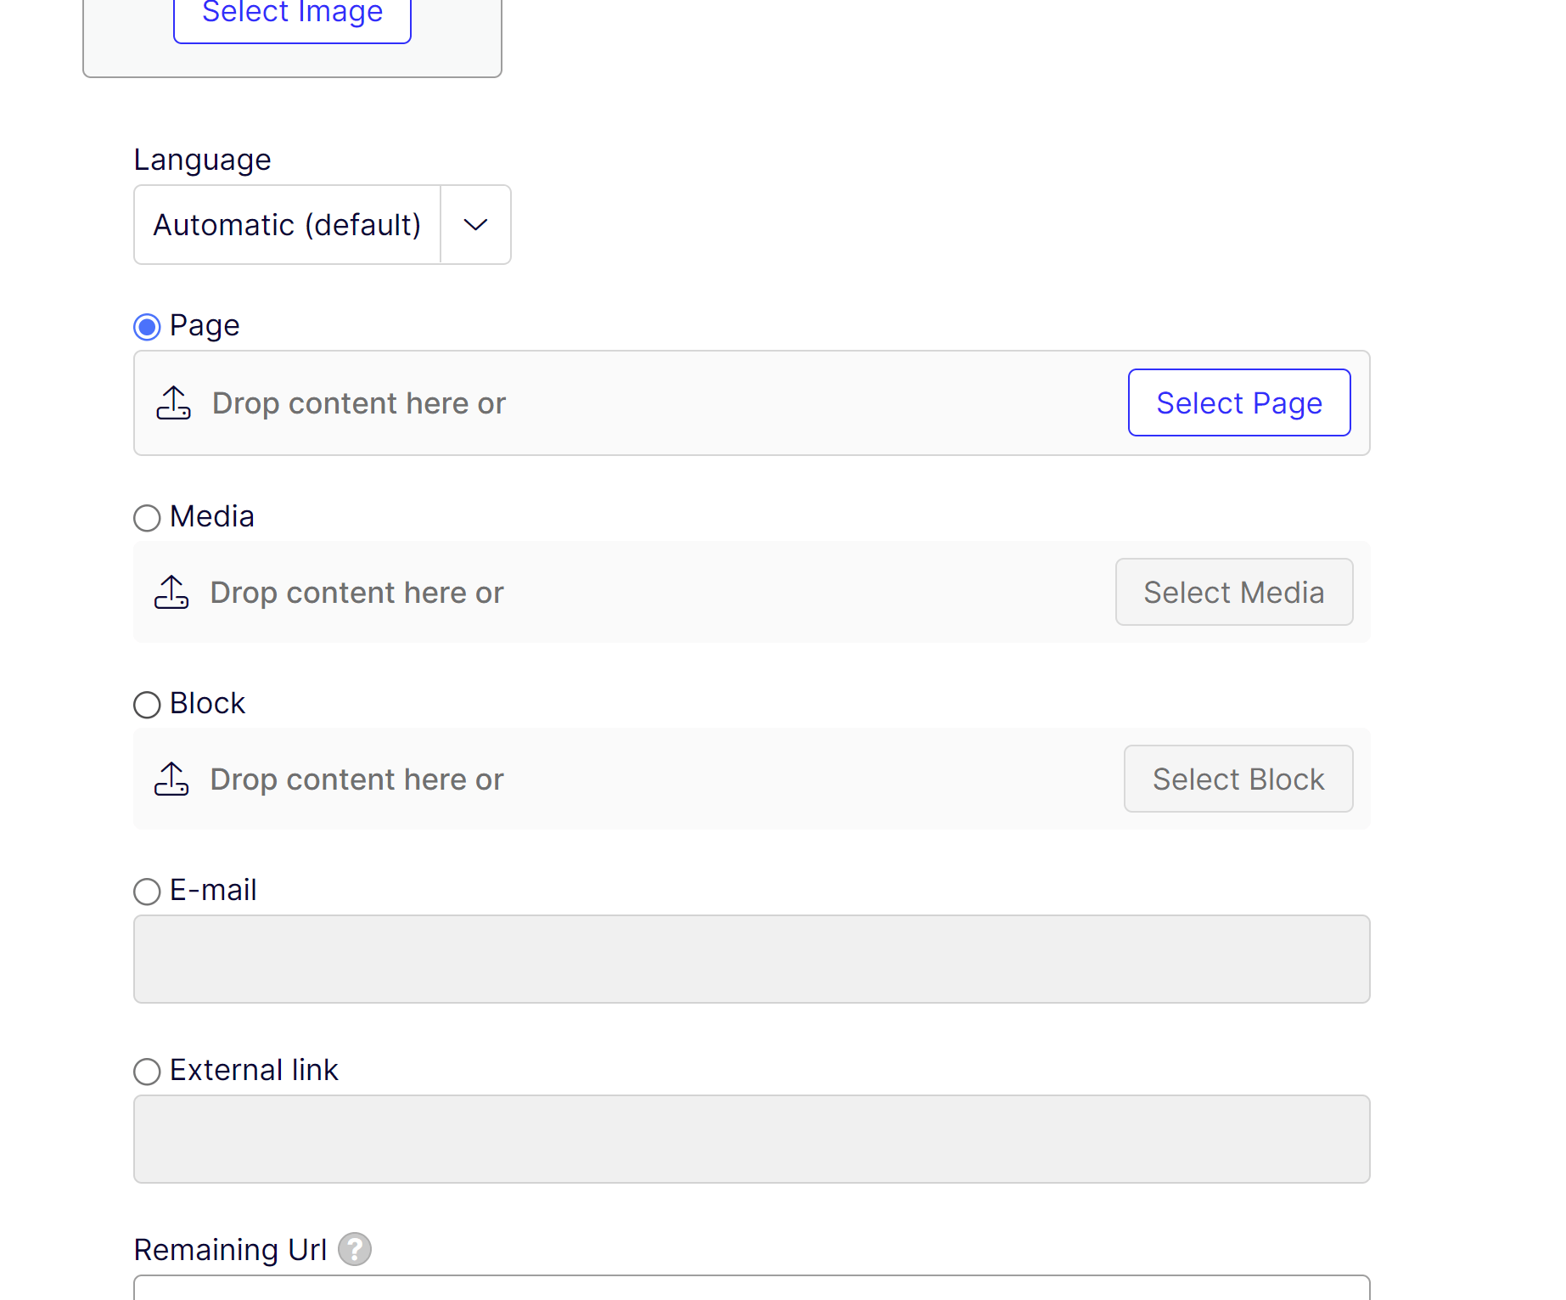This screenshot has width=1566, height=1300.
Task: Click the Select Image button
Action: tap(292, 12)
